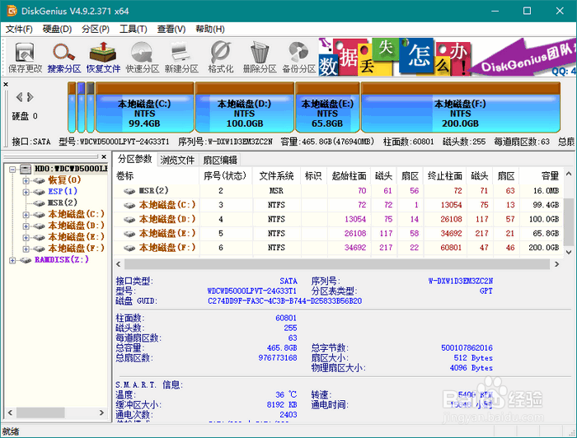Switch to the 扇区编辑 tab
Screen dimensions: 577x438
[220, 160]
